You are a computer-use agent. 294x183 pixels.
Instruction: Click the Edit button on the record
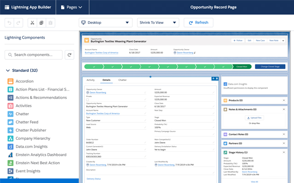click(249, 40)
